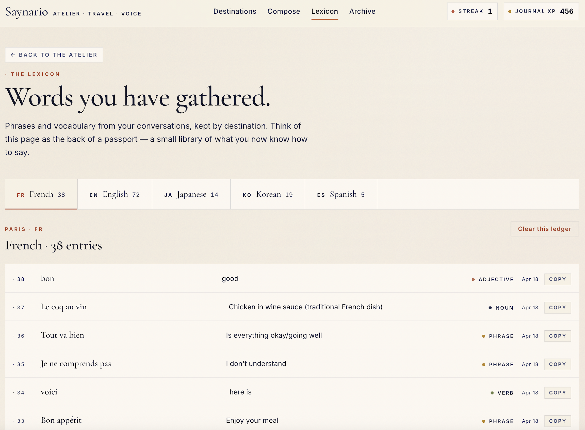
Task: Copy the 'voici' entry
Action: tap(557, 393)
